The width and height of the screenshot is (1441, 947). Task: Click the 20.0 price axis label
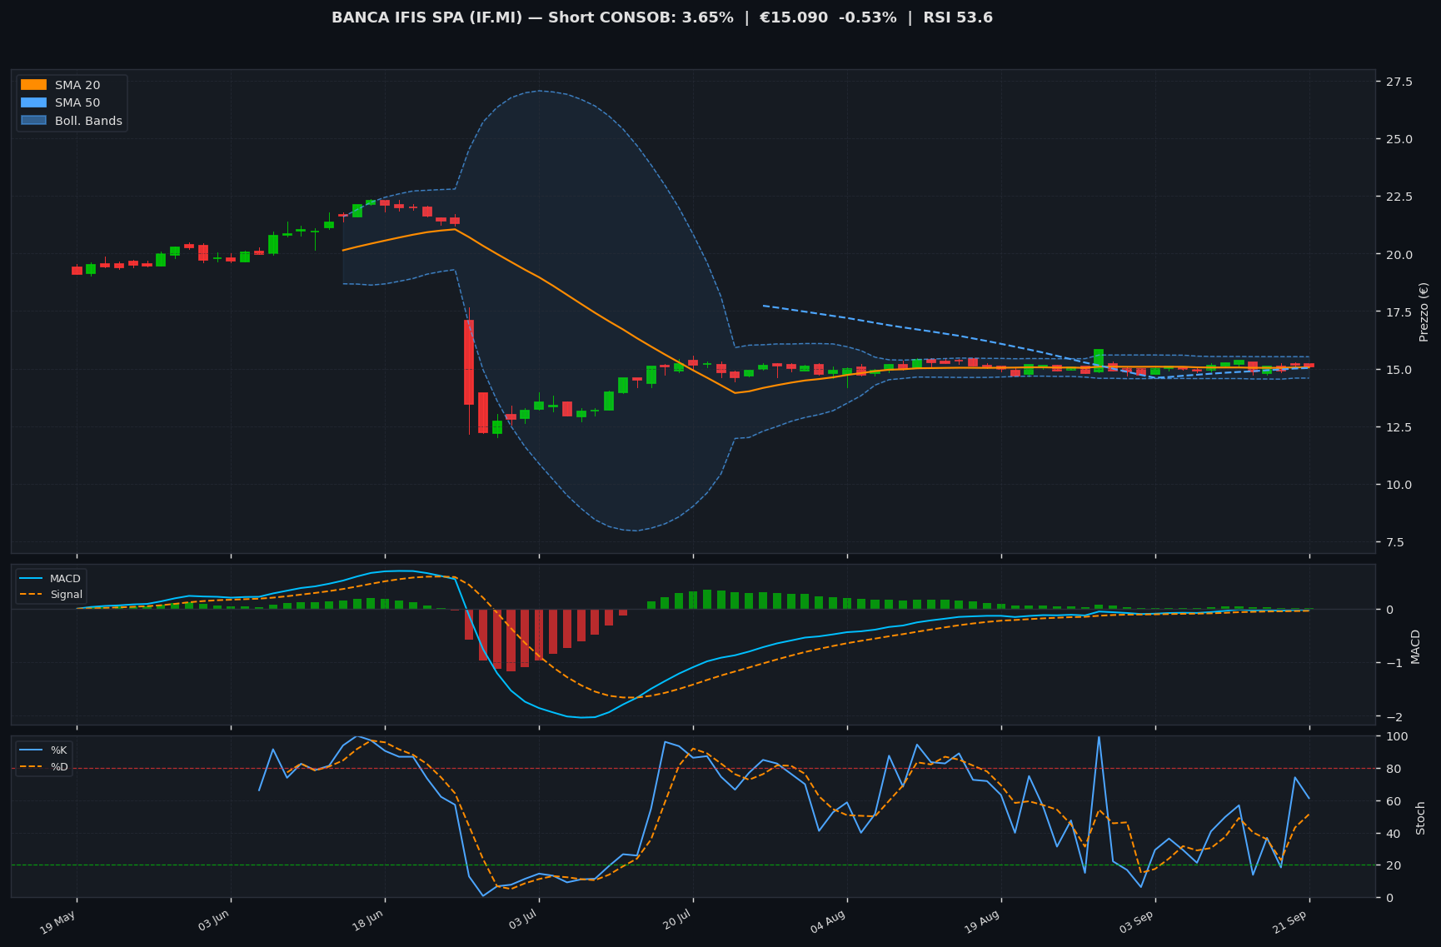click(x=1399, y=255)
